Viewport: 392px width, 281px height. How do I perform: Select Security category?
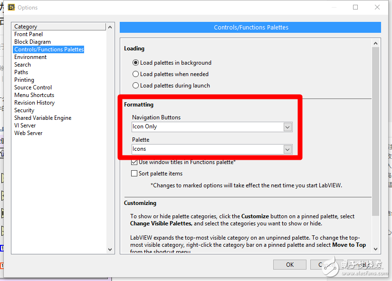tap(24, 110)
